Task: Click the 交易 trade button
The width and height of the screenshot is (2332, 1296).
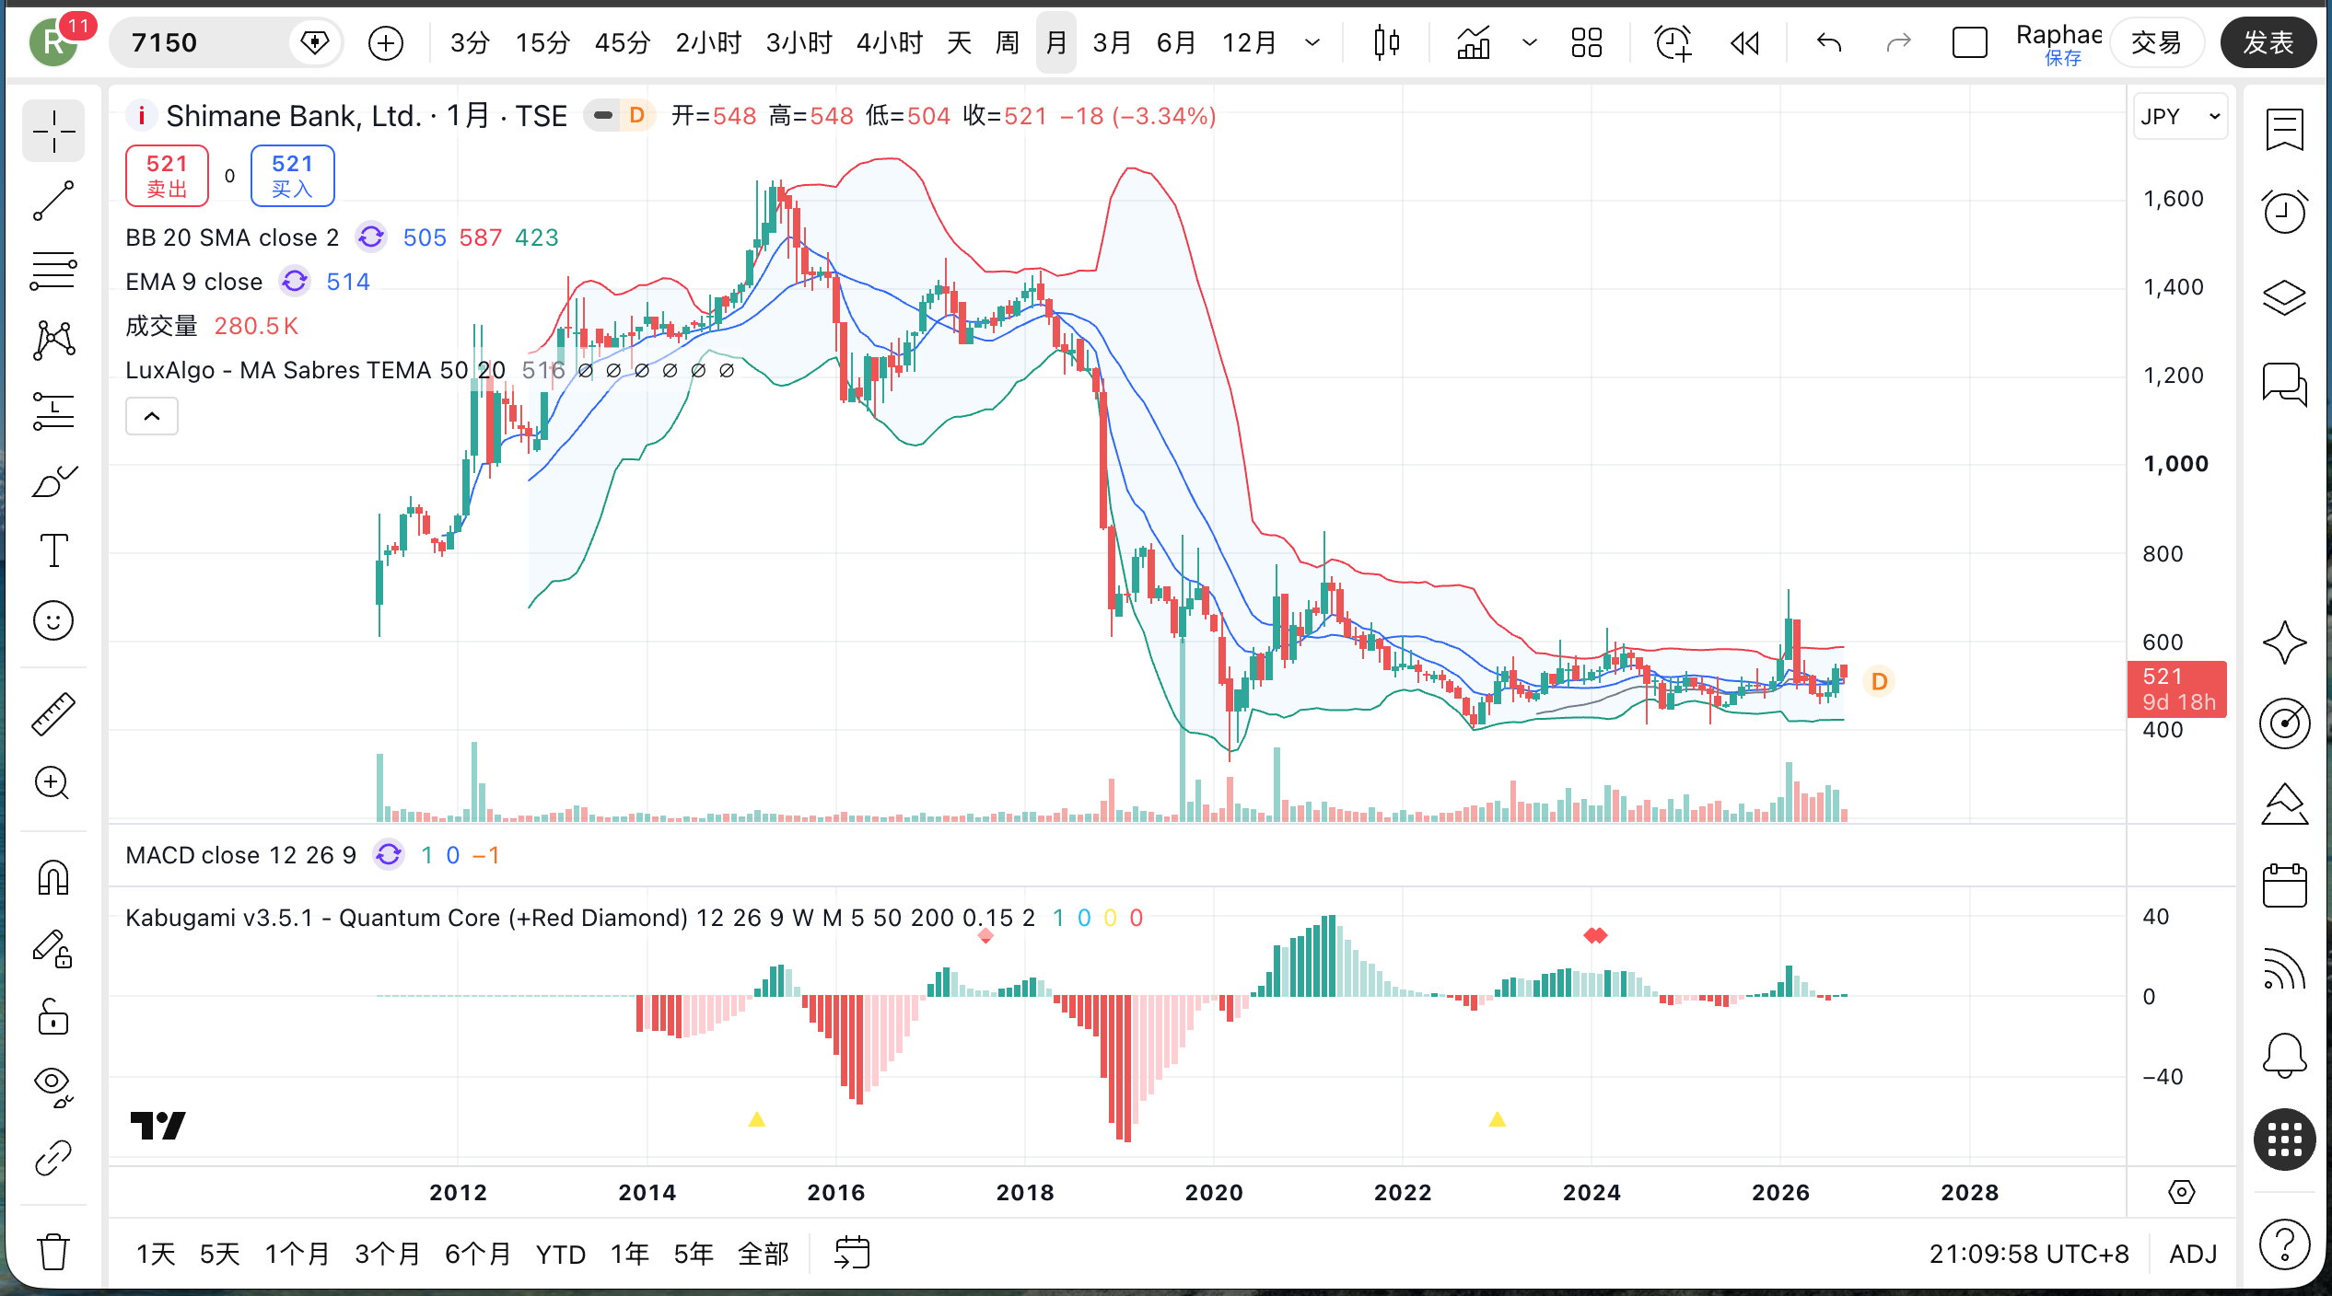Action: click(x=2155, y=42)
